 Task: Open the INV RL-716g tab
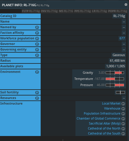pos(49,11)
